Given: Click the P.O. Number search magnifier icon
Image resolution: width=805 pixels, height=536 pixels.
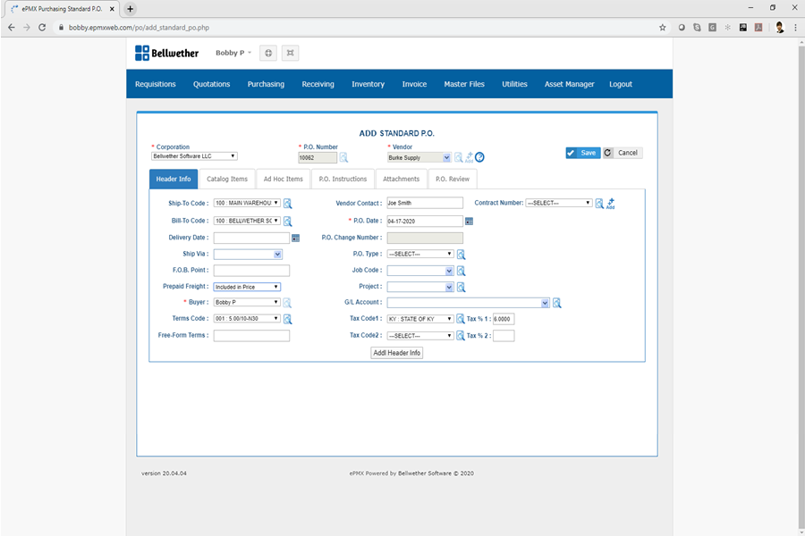Looking at the screenshot, I should click(343, 157).
